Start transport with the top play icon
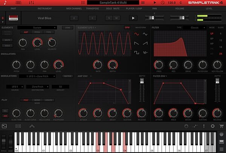 click(155, 3)
